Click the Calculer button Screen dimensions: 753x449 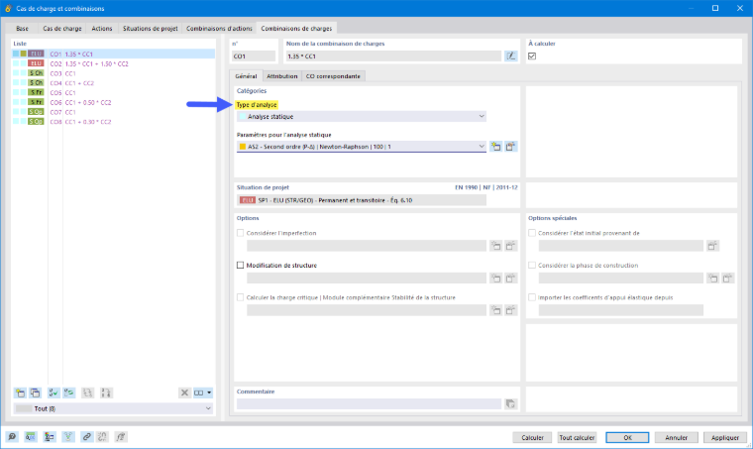pyautogui.click(x=532, y=437)
